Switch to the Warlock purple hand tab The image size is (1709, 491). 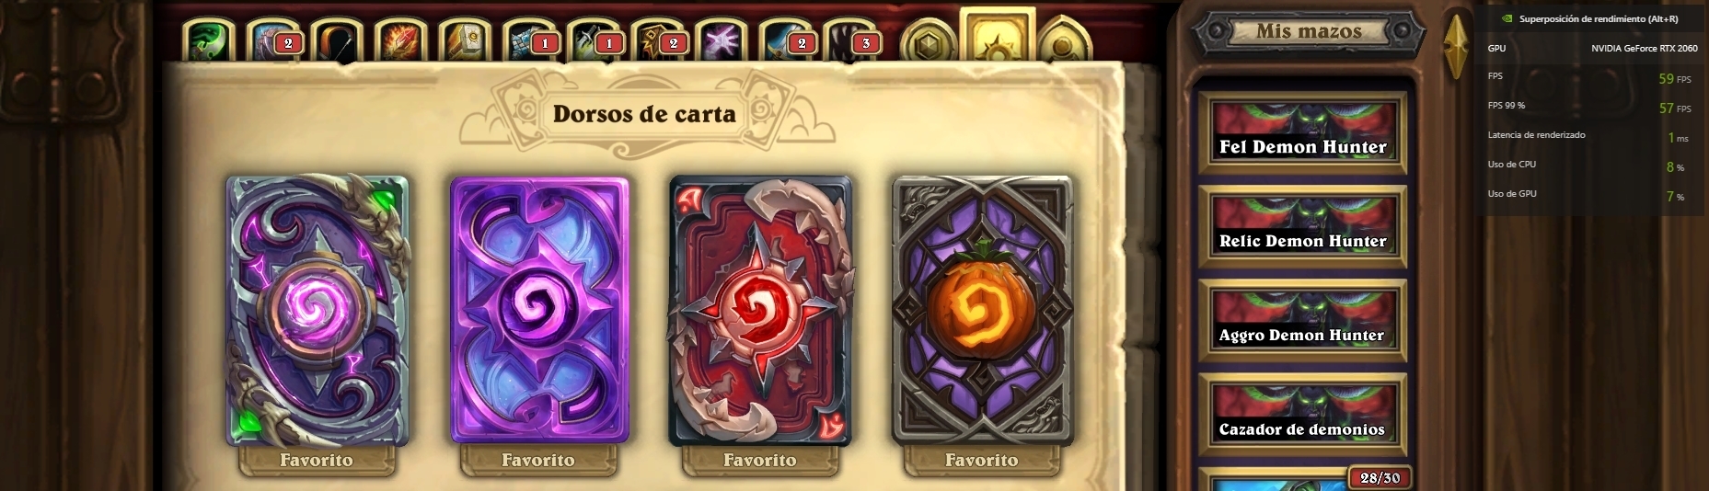pyautogui.click(x=722, y=41)
